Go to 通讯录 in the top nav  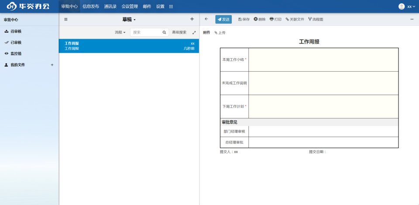pyautogui.click(x=110, y=7)
